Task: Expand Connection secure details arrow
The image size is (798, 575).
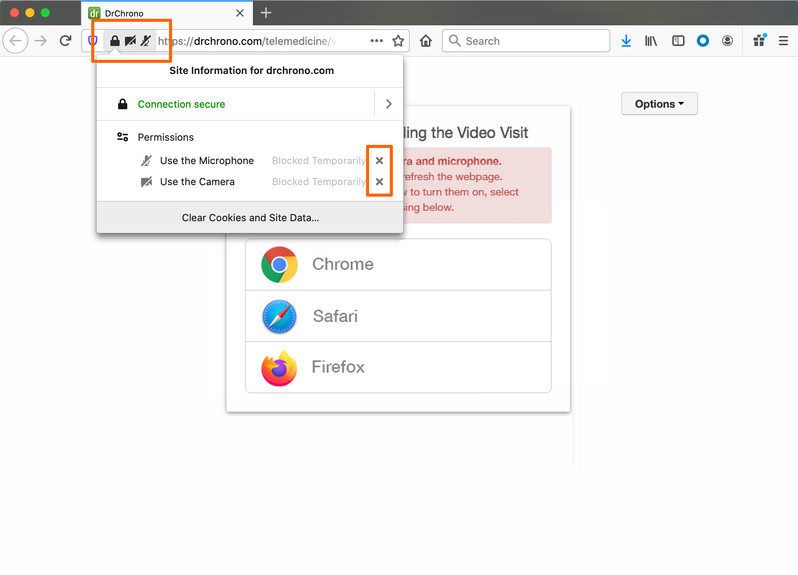Action: click(x=389, y=104)
